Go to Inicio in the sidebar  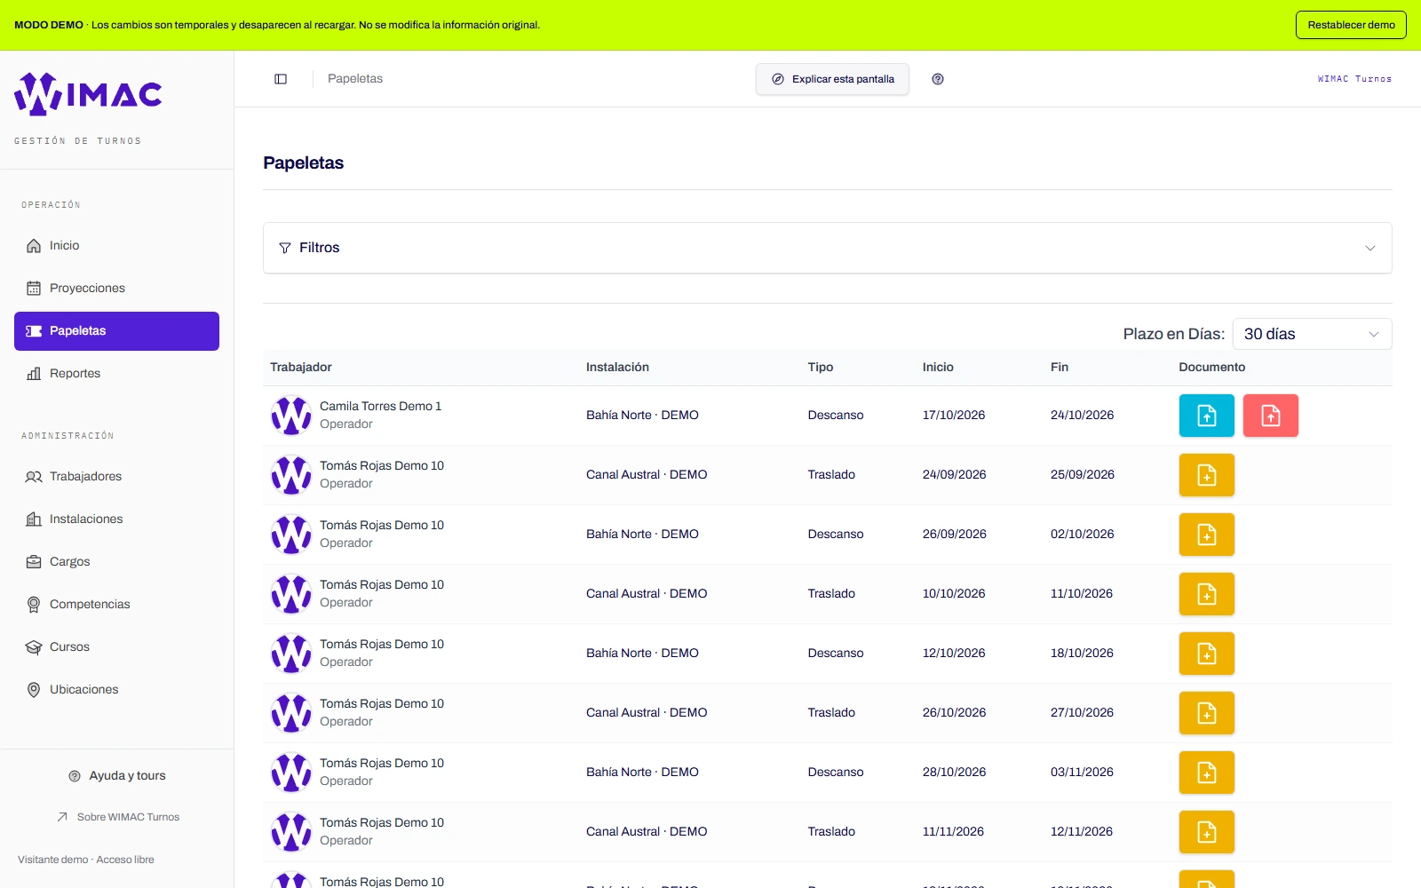116,246
